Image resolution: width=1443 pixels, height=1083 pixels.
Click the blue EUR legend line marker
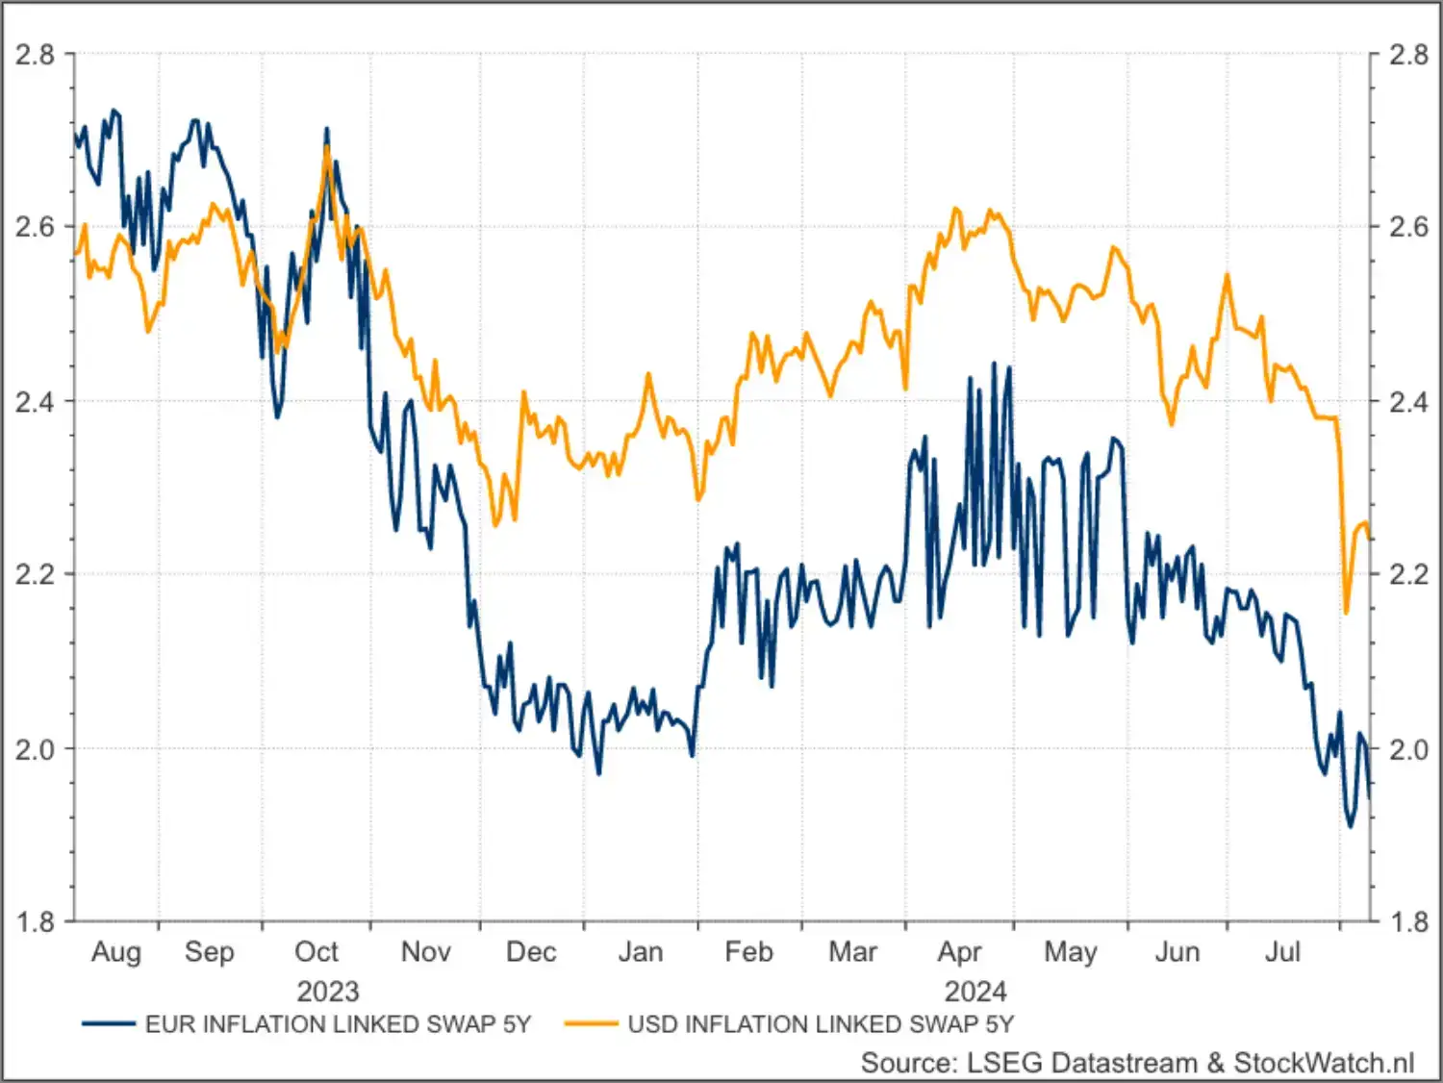[108, 1024]
